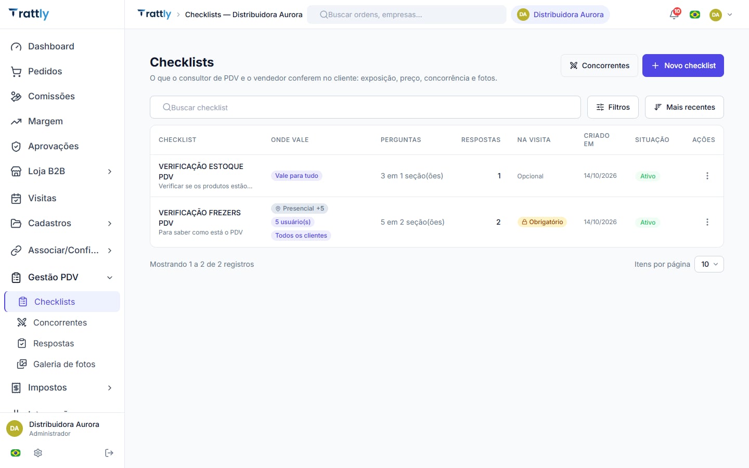The height and width of the screenshot is (468, 749).
Task: Open the Mais recentes sort dropdown
Action: [684, 107]
